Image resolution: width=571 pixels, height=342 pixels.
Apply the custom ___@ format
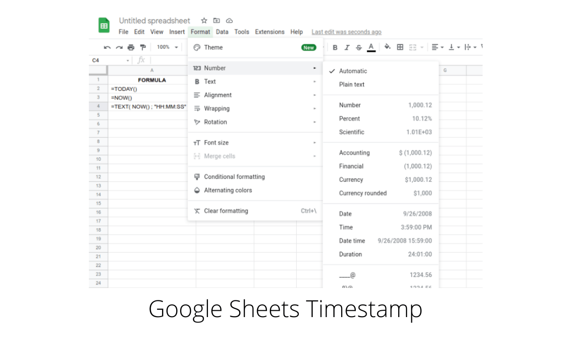pyautogui.click(x=381, y=275)
